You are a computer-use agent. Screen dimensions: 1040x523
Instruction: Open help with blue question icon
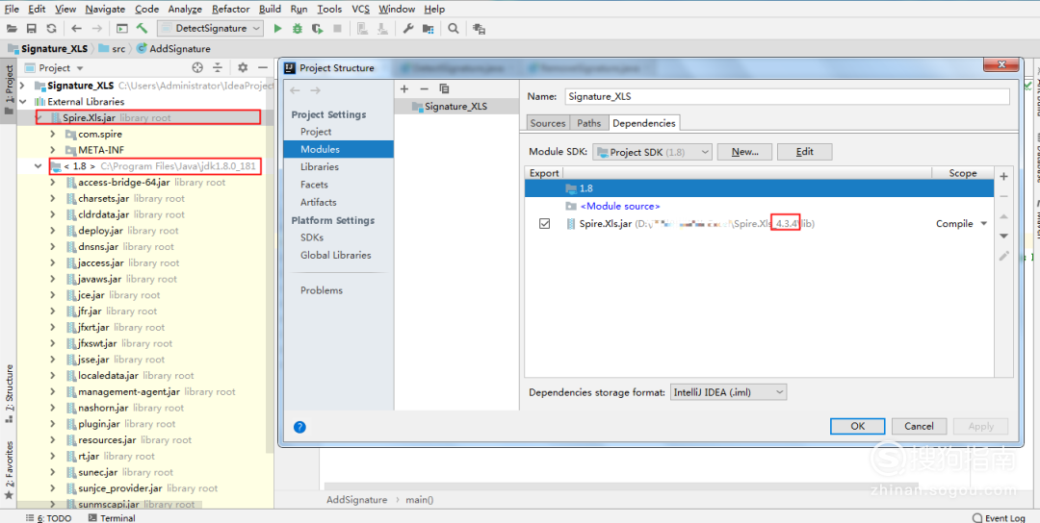pyautogui.click(x=299, y=427)
